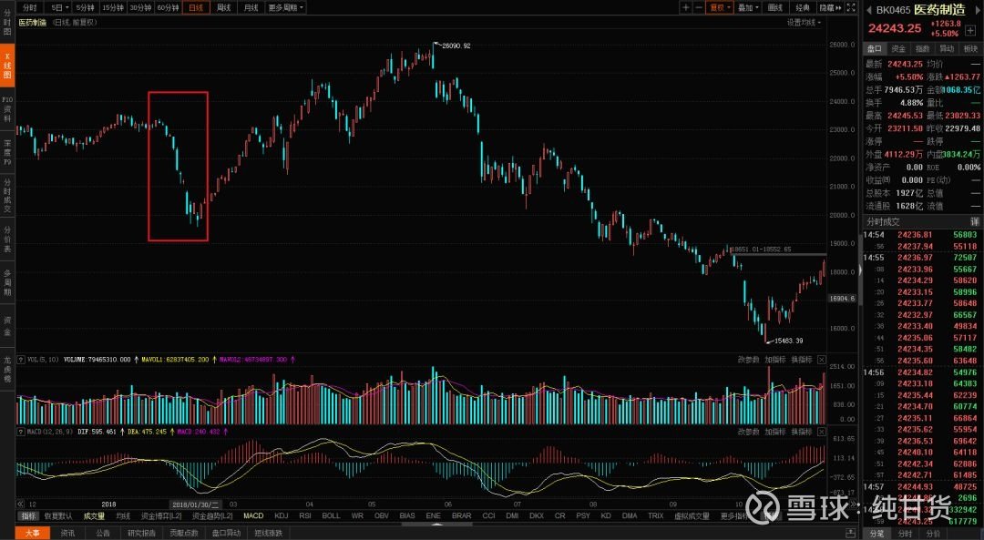
Task: Select the 60分钟 period
Action: (x=168, y=7)
